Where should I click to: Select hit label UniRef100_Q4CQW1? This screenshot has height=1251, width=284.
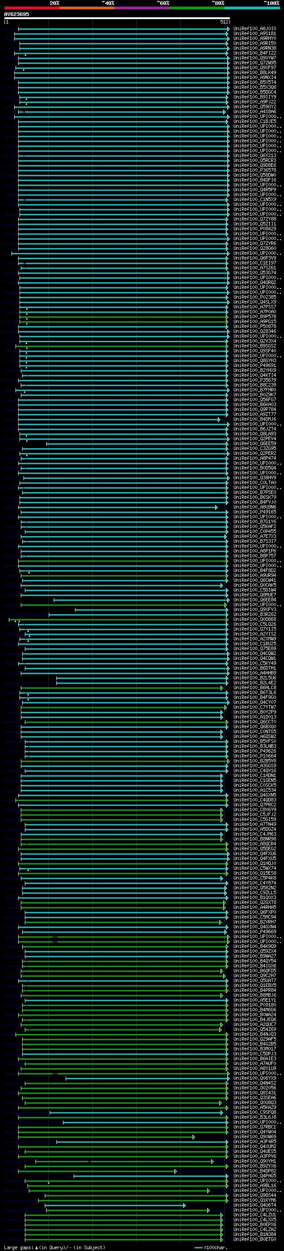pos(255,658)
